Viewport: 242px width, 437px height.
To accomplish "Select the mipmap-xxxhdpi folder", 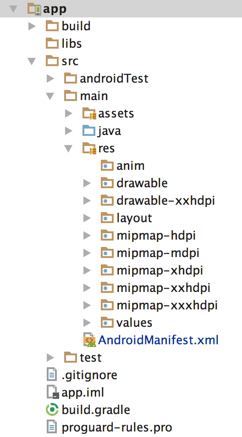I will (x=167, y=305).
